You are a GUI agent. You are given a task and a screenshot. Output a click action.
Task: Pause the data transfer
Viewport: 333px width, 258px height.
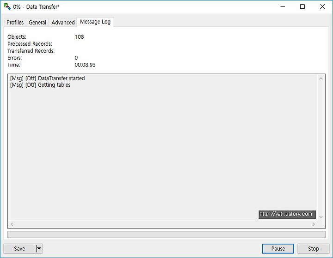point(278,248)
